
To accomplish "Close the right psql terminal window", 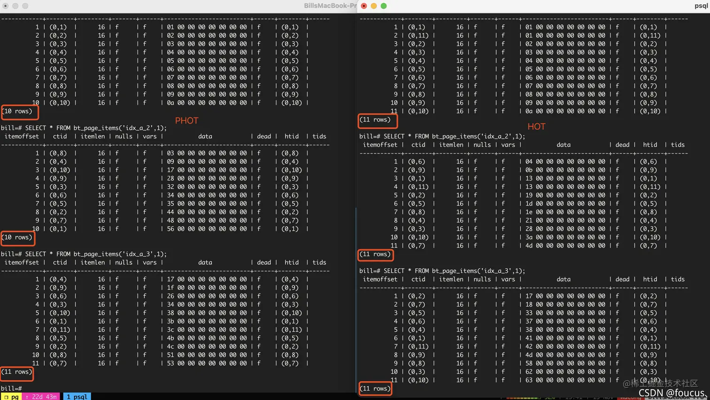I will coord(364,6).
